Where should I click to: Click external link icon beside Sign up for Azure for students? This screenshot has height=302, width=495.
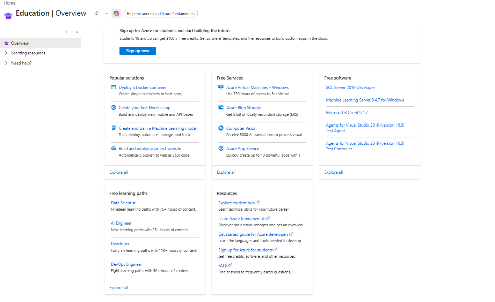click(275, 250)
